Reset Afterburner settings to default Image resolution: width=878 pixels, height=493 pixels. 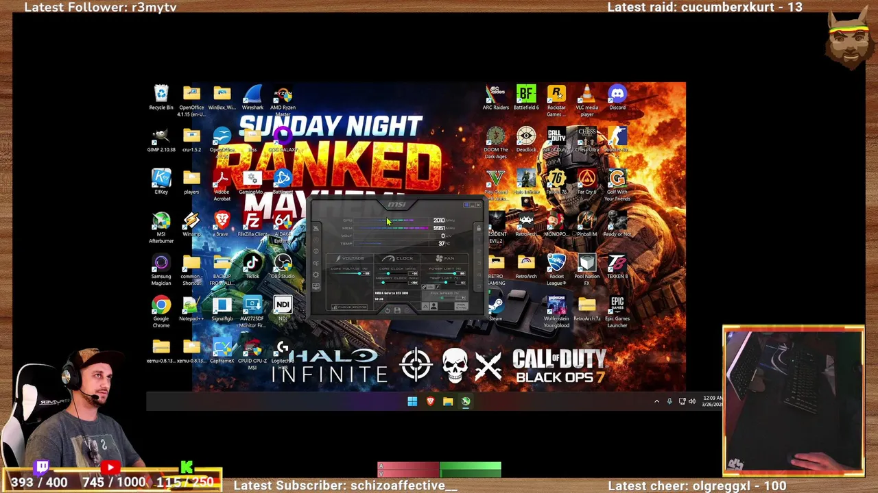pyautogui.click(x=388, y=311)
